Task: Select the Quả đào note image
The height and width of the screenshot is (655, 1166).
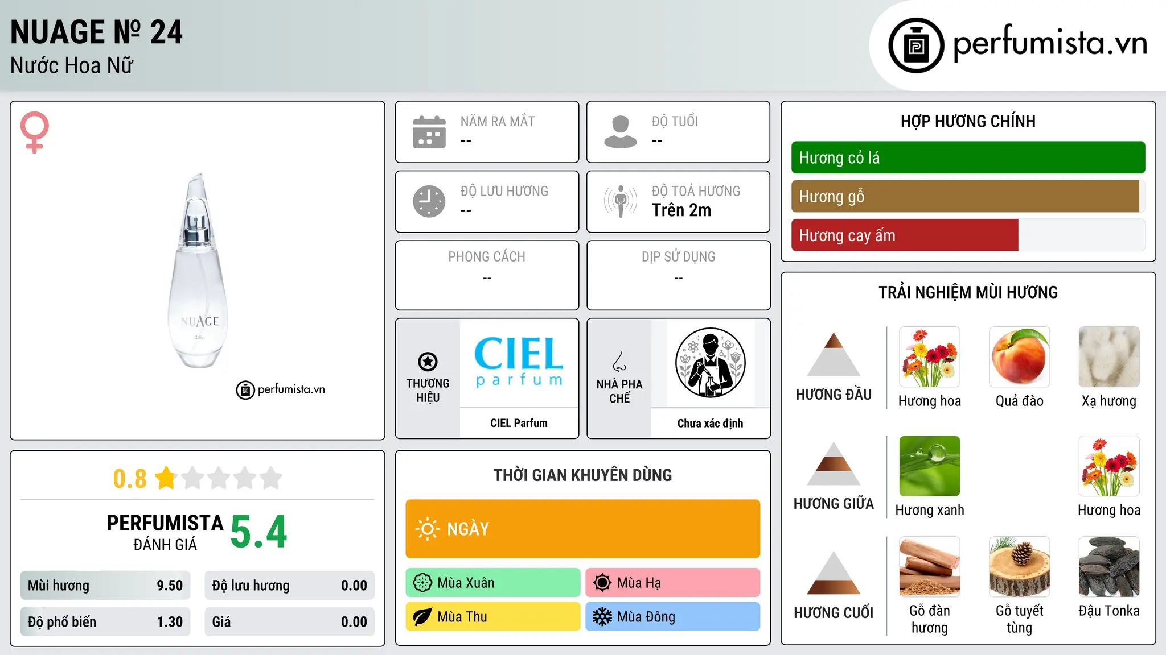Action: coord(1020,357)
